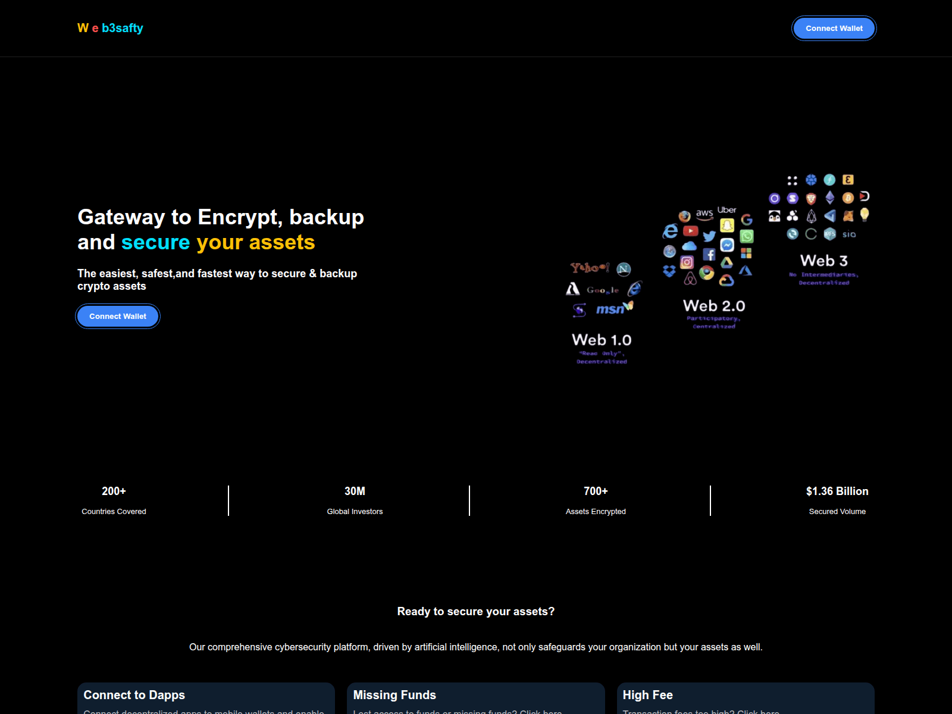Click the Firefox icon next to aws

tap(684, 216)
